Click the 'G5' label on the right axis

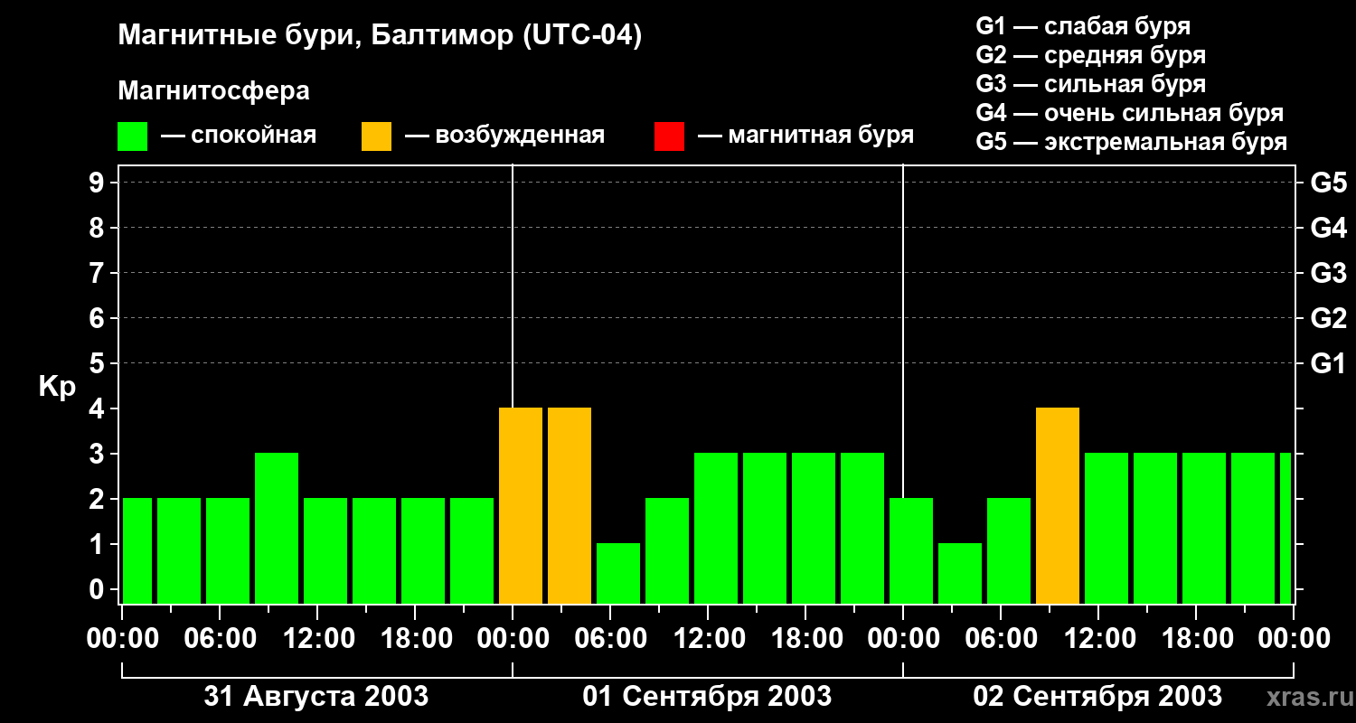pos(1328,183)
